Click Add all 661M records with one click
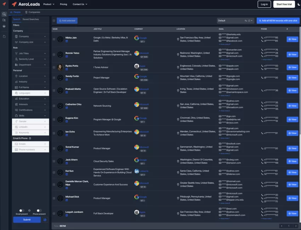Viewport: 301px width, 230px height. pyautogui.click(x=278, y=21)
